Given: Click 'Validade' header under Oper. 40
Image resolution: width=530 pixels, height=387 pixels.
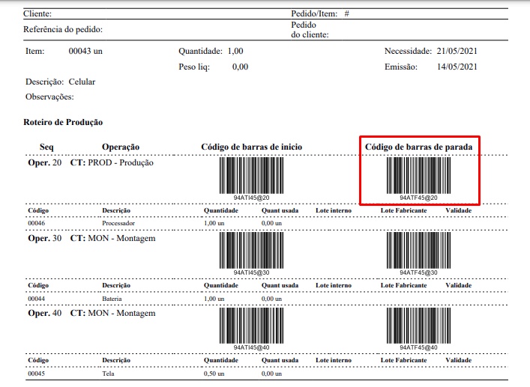Looking at the screenshot, I should click(x=458, y=360).
